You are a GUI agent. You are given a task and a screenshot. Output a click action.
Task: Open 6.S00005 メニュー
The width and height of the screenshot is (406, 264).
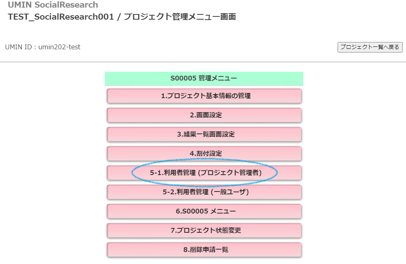(204, 212)
